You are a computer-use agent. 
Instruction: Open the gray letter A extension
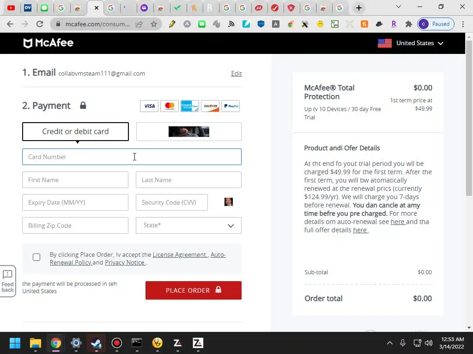pos(275,24)
